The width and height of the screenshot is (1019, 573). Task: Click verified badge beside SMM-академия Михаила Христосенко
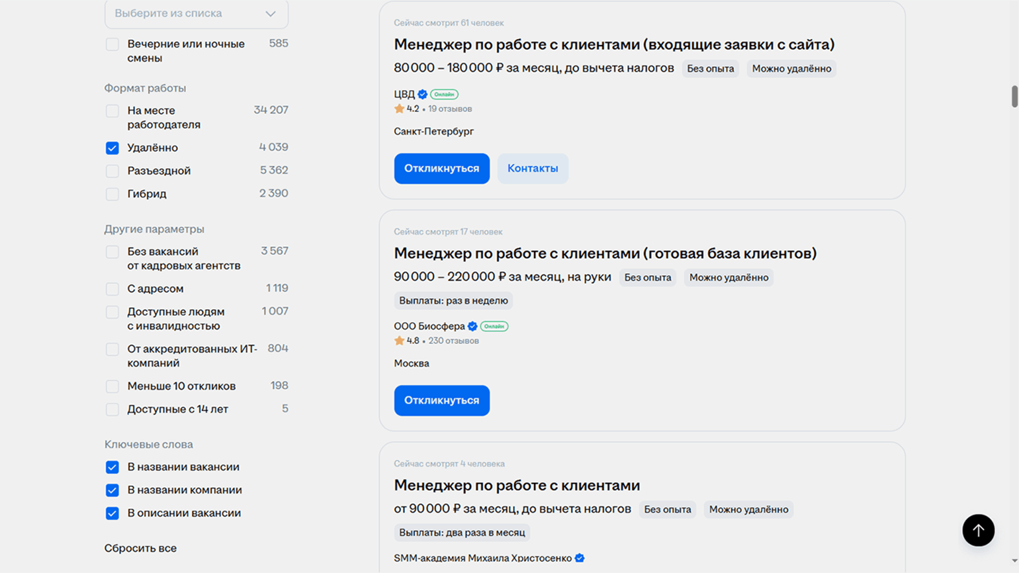580,558
